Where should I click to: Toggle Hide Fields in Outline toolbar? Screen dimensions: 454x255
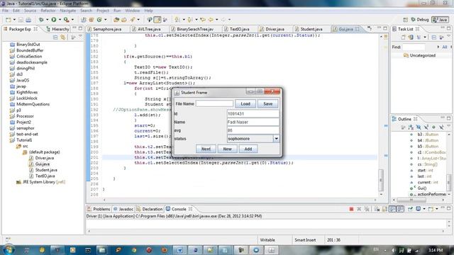[x=419, y=127]
